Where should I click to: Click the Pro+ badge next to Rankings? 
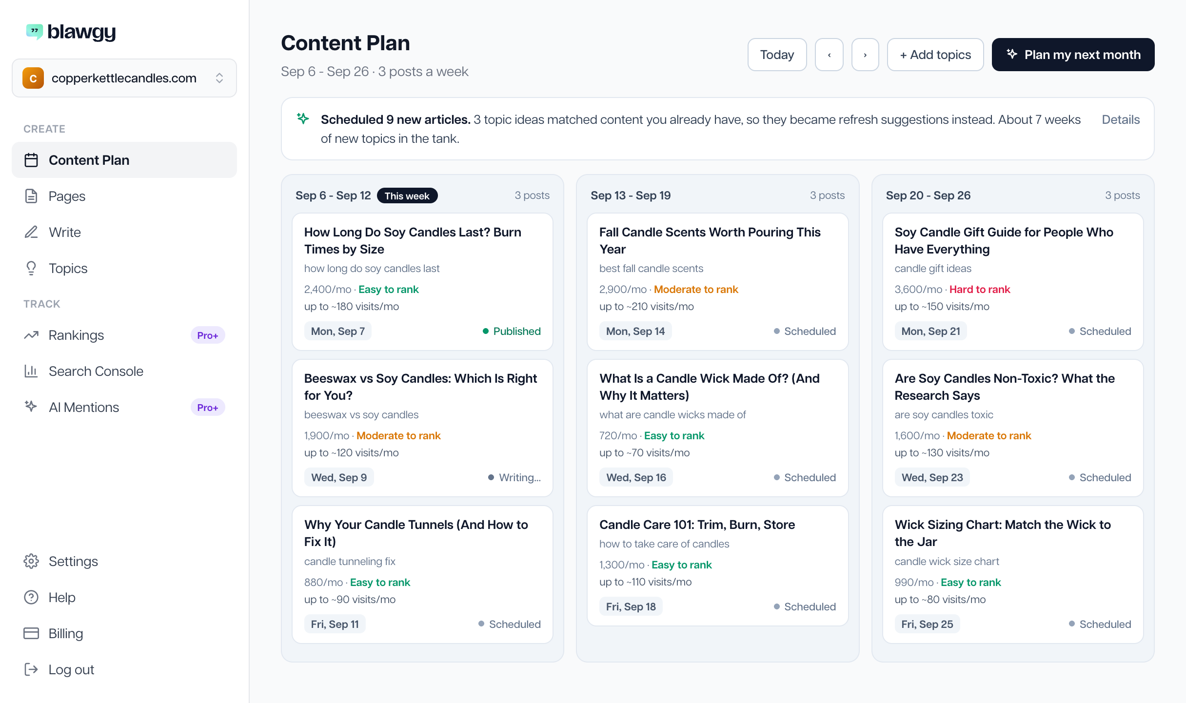pyautogui.click(x=208, y=335)
